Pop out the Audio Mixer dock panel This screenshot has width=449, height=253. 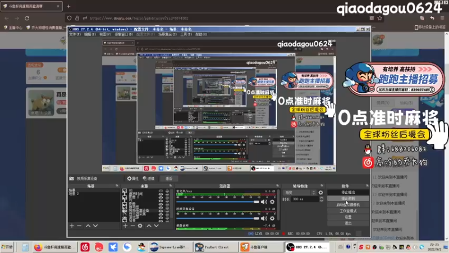point(277,186)
